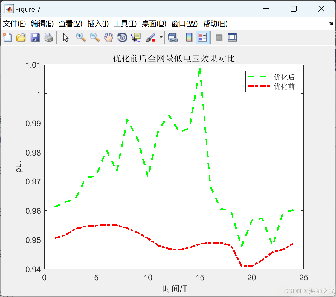336x297 pixels.
Task: Open the 工具(T) menu
Action: click(x=125, y=24)
